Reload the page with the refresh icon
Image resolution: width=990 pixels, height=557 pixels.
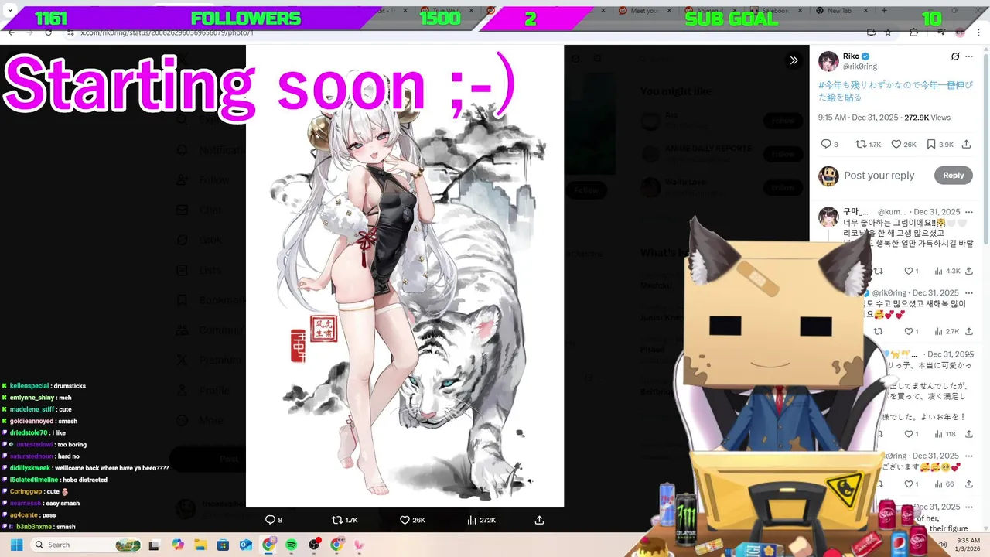click(48, 32)
